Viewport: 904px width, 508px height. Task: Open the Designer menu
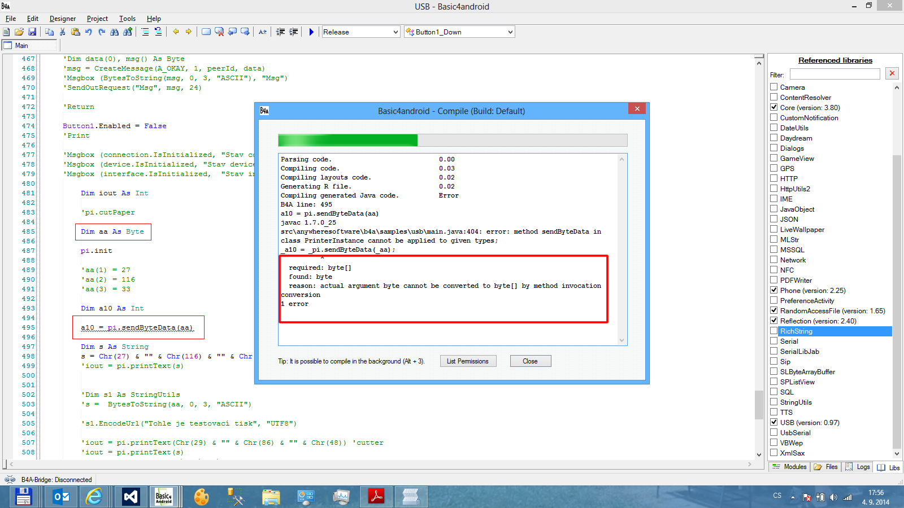pyautogui.click(x=63, y=19)
